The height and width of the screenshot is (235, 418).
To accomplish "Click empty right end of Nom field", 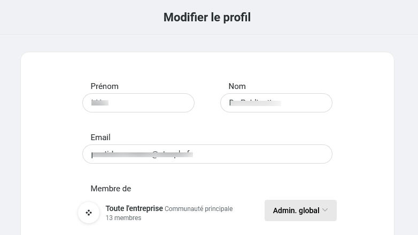I will point(307,103).
